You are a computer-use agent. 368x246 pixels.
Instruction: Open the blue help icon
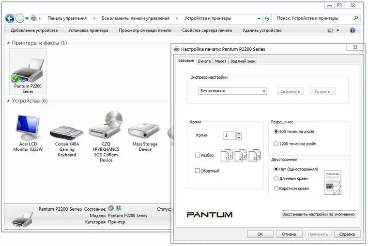(x=353, y=30)
